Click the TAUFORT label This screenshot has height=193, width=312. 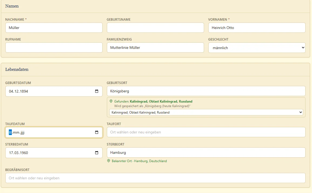[x=114, y=124]
